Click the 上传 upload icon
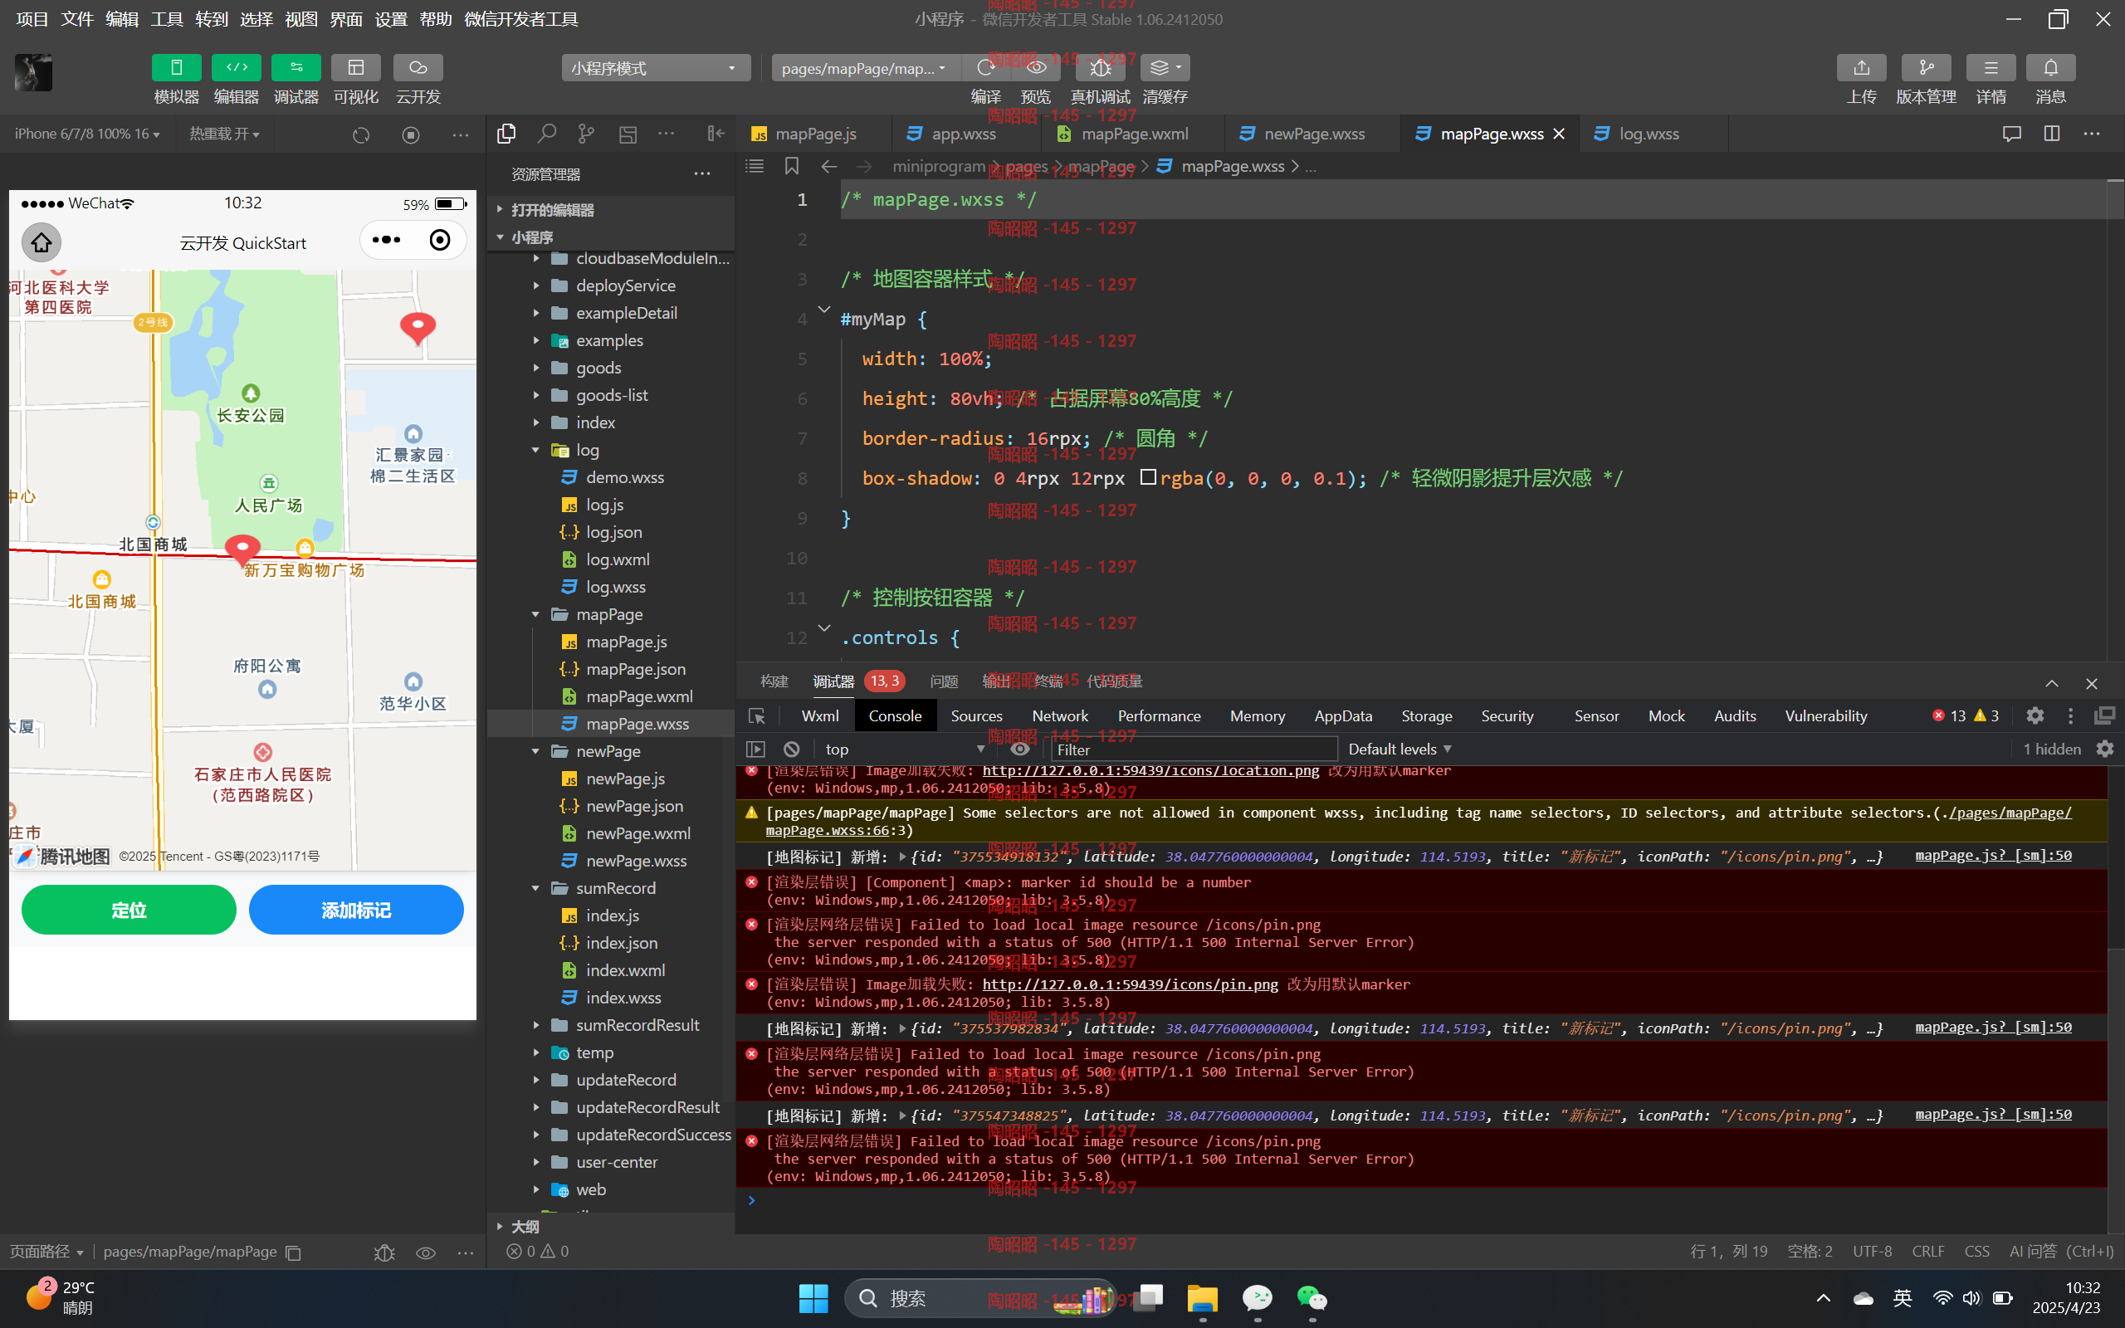This screenshot has height=1328, width=2125. (x=1862, y=67)
